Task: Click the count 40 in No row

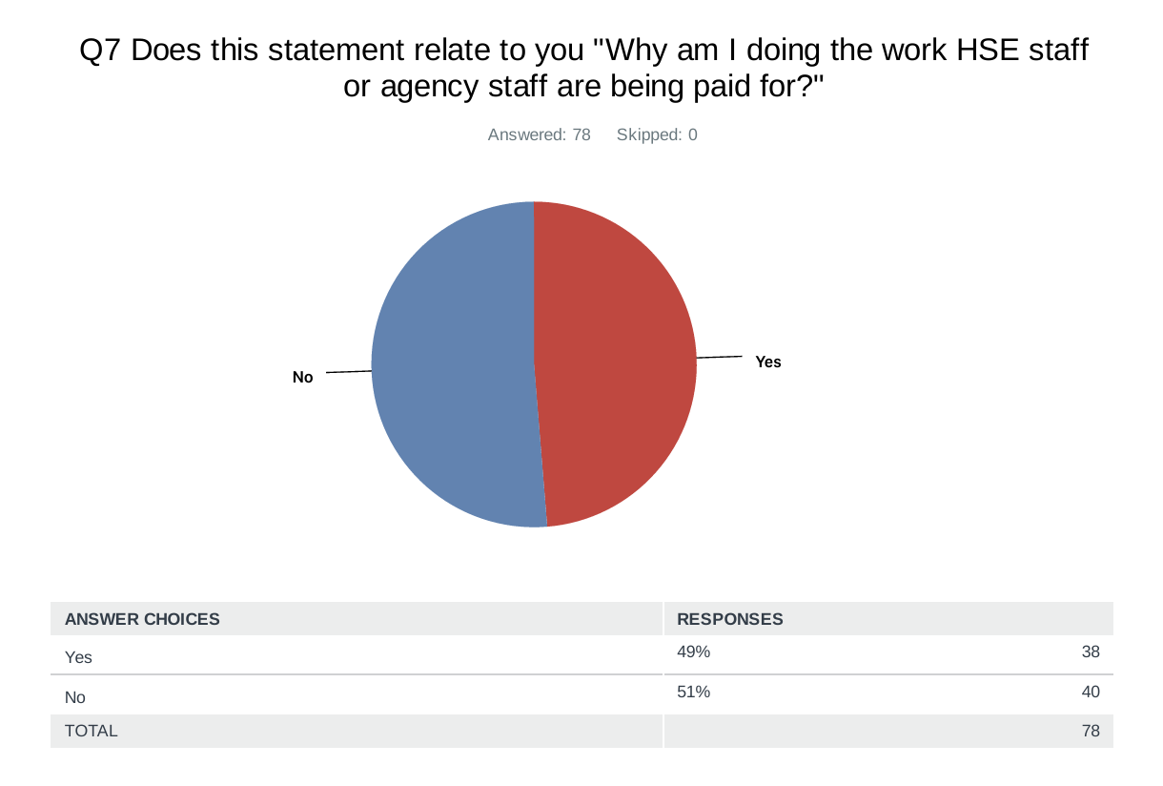Action: (x=1091, y=693)
